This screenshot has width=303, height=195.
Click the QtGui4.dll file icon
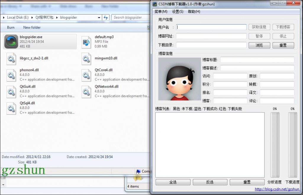click(x=11, y=91)
